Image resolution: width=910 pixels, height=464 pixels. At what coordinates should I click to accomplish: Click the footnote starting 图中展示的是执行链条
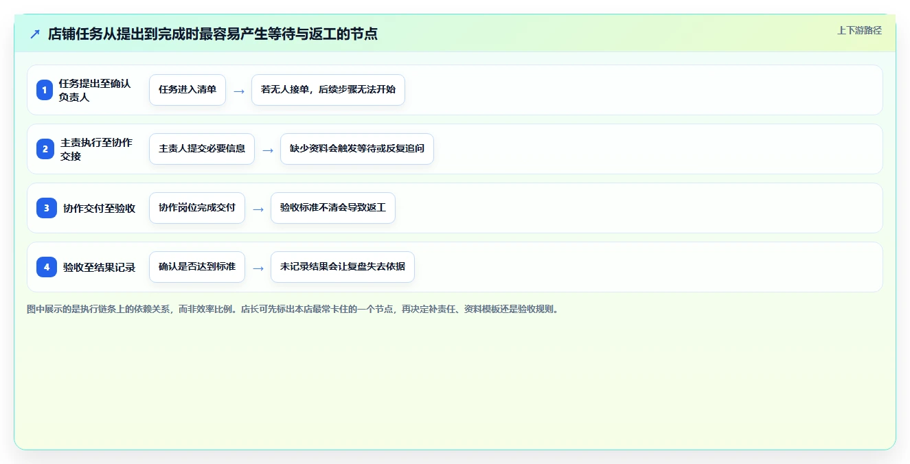click(x=294, y=309)
